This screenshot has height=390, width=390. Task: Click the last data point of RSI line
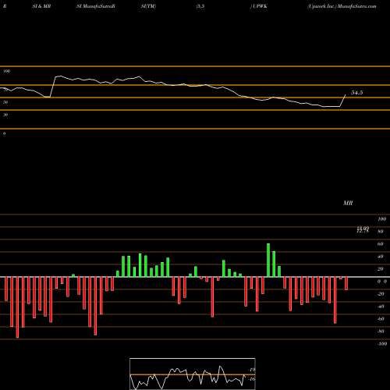[x=346, y=95]
